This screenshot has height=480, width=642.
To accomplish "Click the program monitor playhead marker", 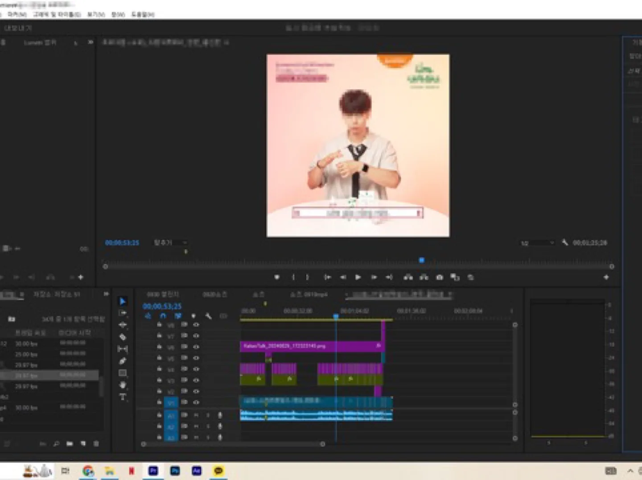I will pos(422,260).
